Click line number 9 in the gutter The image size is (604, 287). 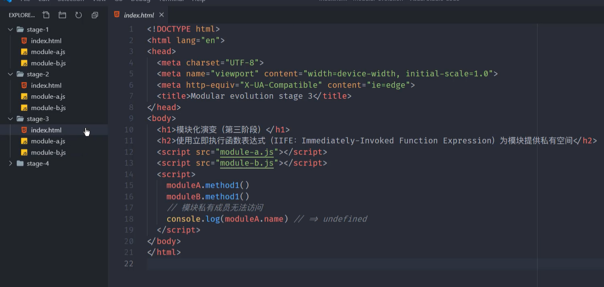coord(131,118)
